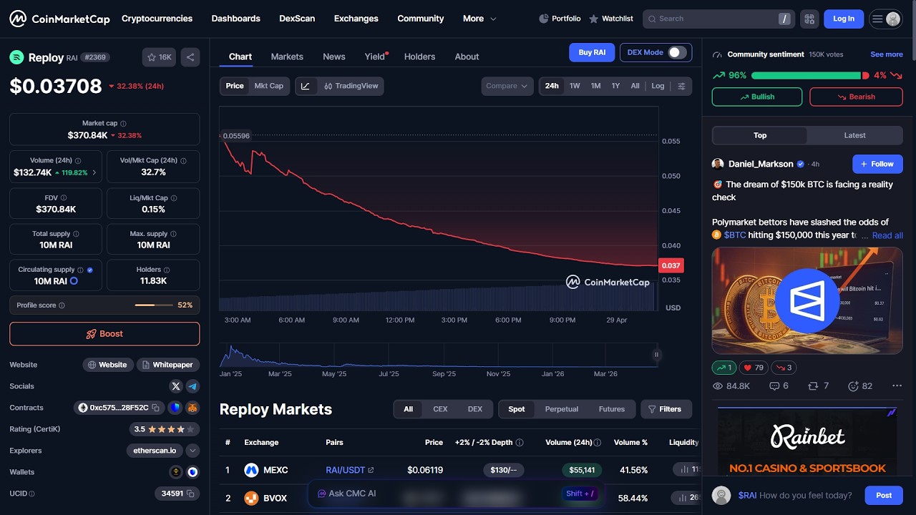The width and height of the screenshot is (916, 515).
Task: Open the Watchlist star link
Action: (611, 19)
